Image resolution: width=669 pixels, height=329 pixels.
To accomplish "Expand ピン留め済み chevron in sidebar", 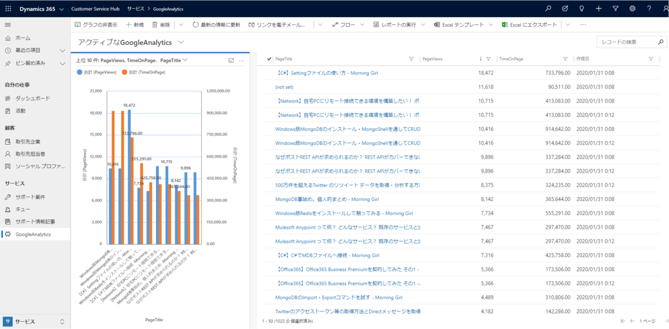I will (63, 63).
